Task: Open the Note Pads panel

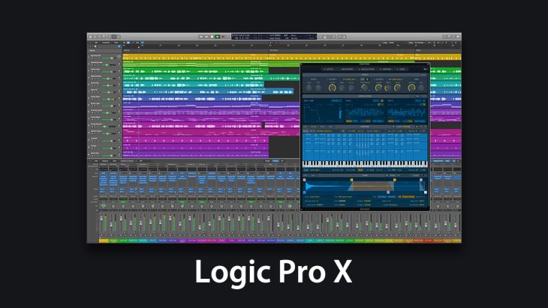Action: [449, 36]
